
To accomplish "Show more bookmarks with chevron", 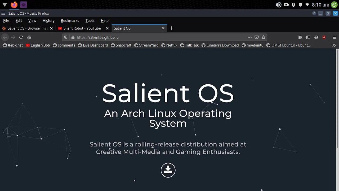I will 334,45.
